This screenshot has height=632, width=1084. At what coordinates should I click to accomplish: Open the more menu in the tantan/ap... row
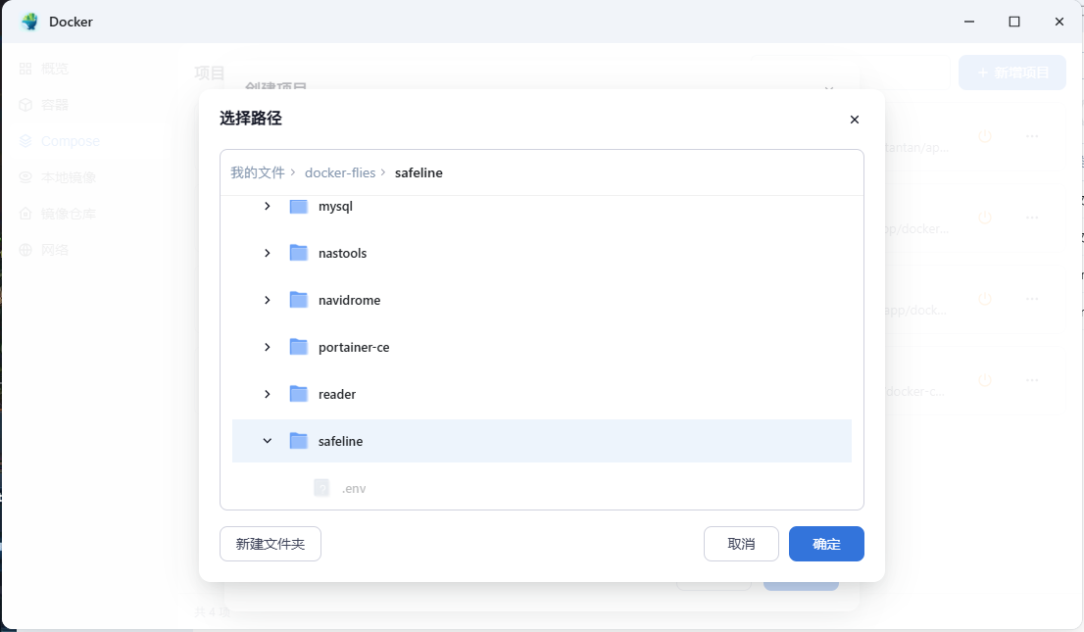coord(1032,136)
